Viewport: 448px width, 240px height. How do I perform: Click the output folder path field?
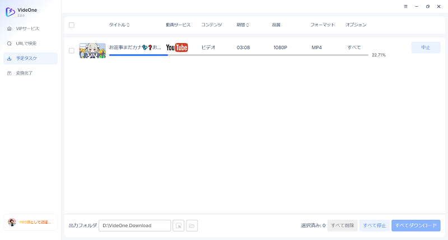pos(135,225)
